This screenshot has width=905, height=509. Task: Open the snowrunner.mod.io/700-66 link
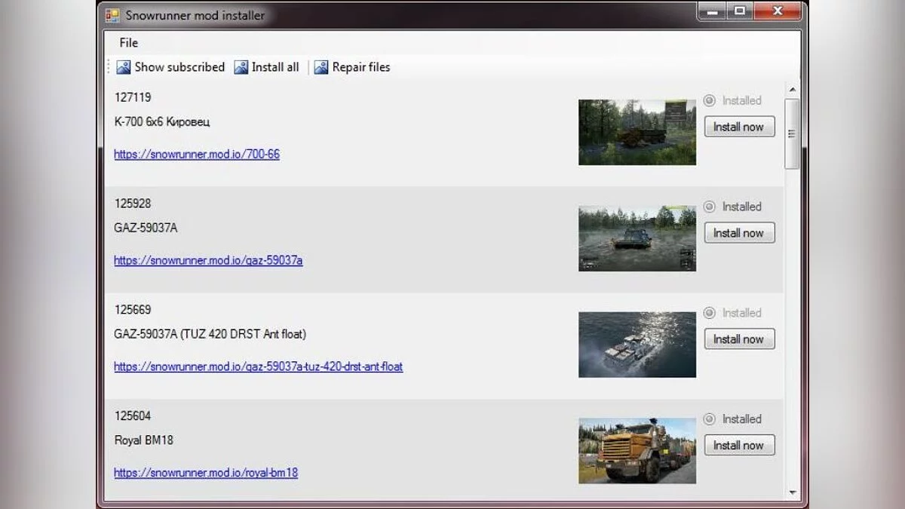tap(197, 154)
